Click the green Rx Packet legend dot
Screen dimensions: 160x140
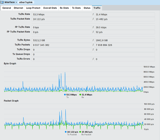(x=80, y=132)
